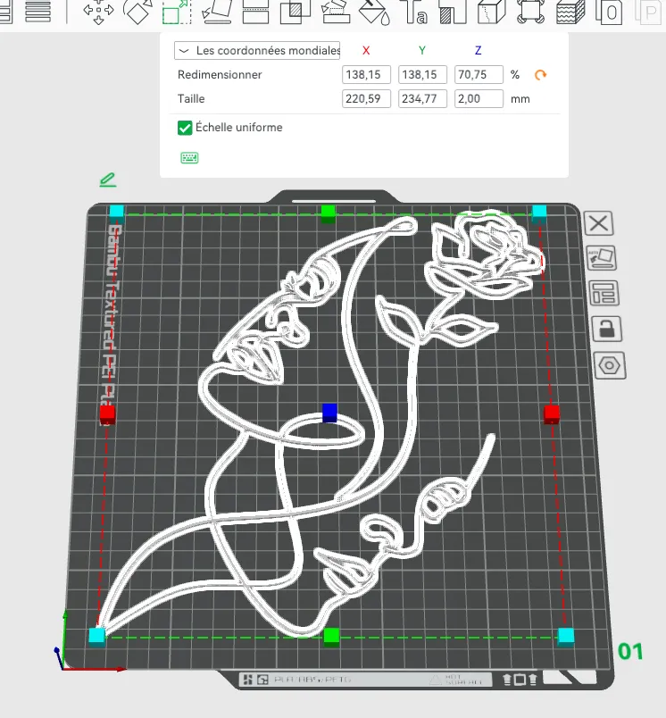Screen dimensions: 666x718
Task: Click the blue Z-axis scale handle
Action: [329, 413]
